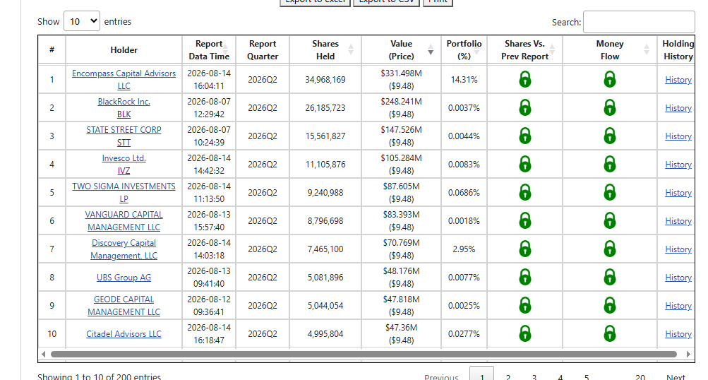The width and height of the screenshot is (708, 380).
Task: Click Shares Vs. Prev Report lock for State Street
Action: pyautogui.click(x=524, y=136)
